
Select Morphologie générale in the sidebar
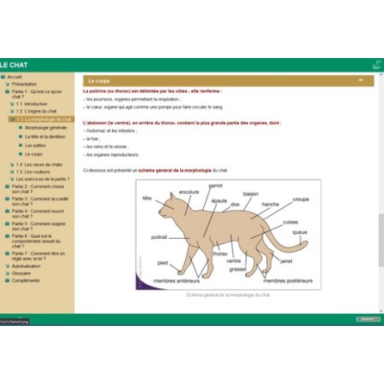click(x=46, y=128)
